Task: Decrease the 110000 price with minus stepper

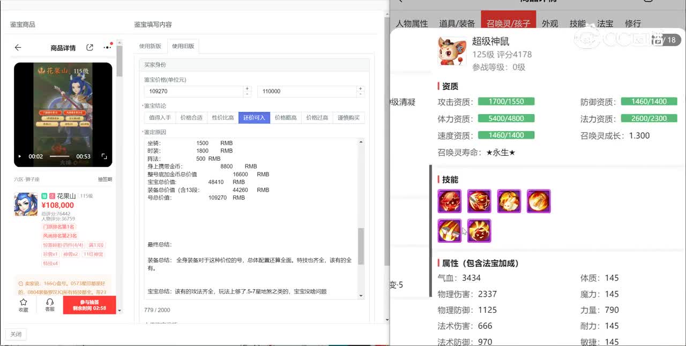Action: (360, 94)
